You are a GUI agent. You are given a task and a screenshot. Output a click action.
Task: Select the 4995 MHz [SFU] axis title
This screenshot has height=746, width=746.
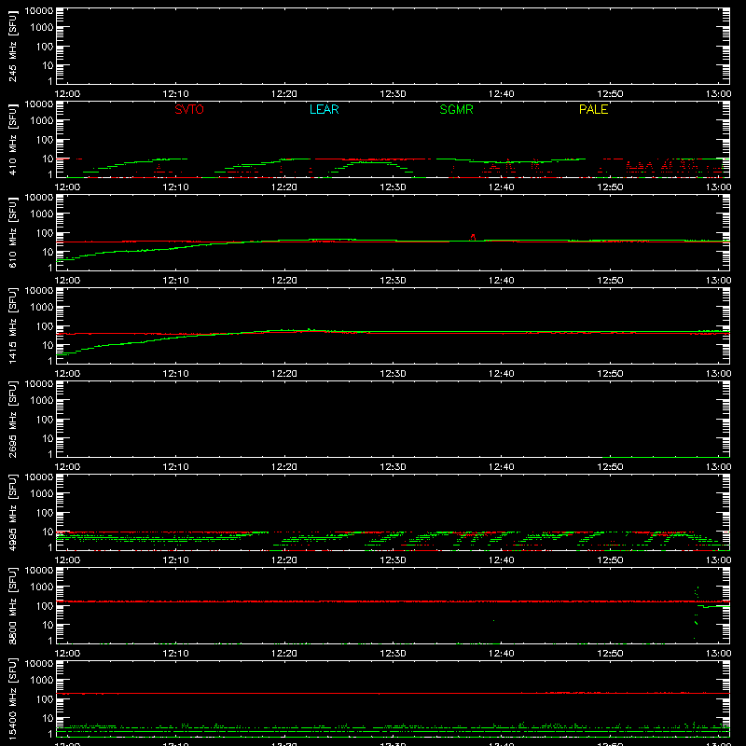tap(12, 514)
